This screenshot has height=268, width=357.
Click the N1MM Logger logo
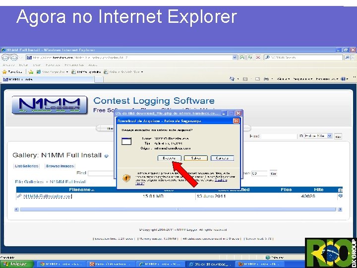point(50,105)
